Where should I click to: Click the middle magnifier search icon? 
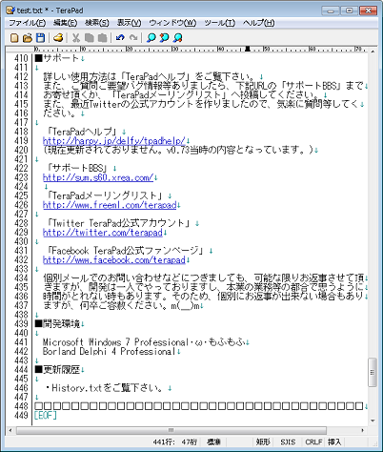[164, 38]
